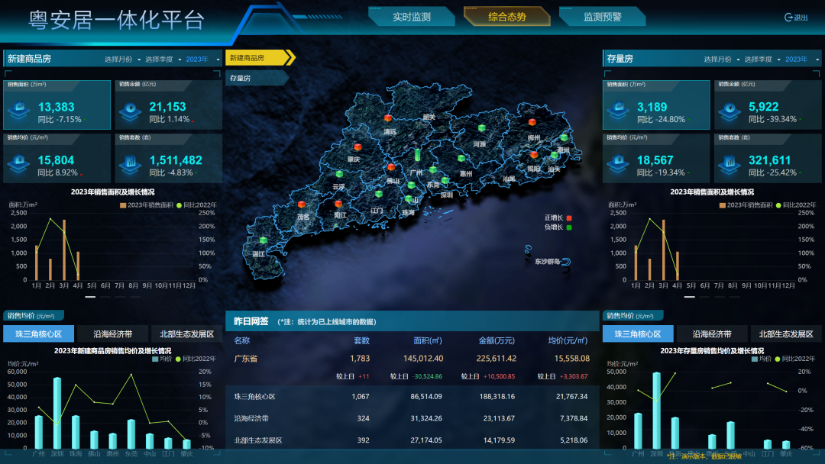Open 选择月份 dropdown in 新建商品房 panel
The image size is (825, 464).
(x=121, y=59)
